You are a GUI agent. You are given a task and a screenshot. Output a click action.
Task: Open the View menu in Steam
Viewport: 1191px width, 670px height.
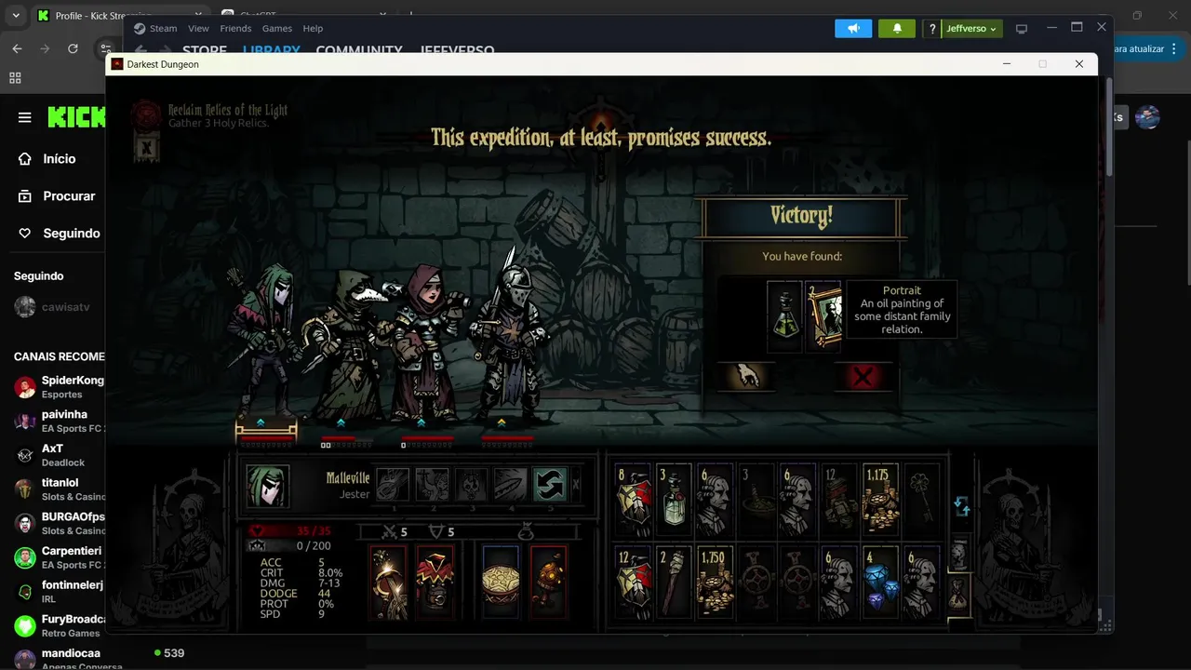point(198,29)
